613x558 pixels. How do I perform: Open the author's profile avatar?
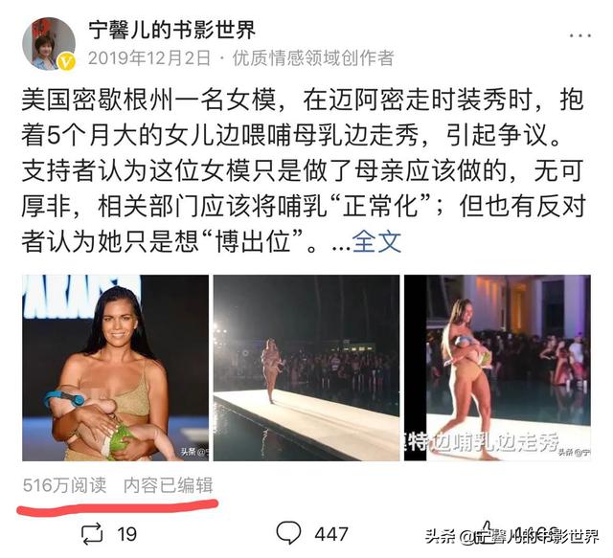pos(49,43)
